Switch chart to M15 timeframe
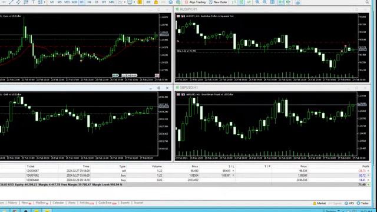 pyautogui.click(x=67, y=2)
